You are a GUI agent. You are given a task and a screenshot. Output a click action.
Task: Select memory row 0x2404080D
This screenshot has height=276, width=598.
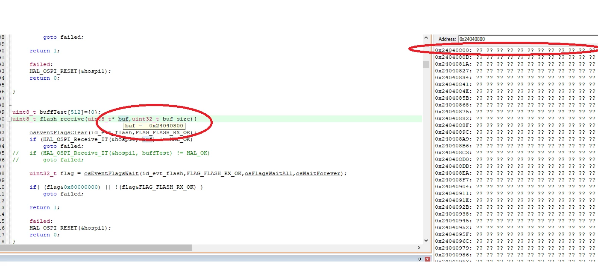click(x=516, y=57)
